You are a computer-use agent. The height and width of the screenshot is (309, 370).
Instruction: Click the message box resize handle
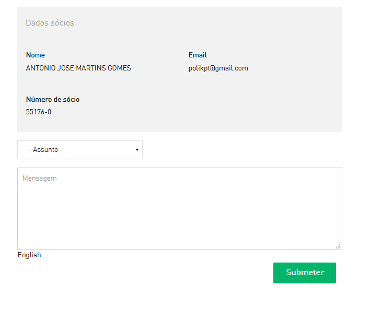(x=338, y=246)
